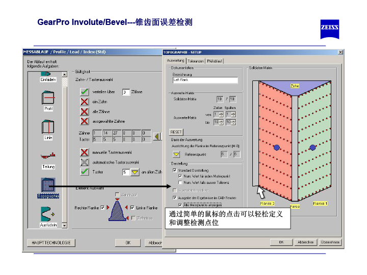Toggle the 'manuelle Tasterauswahl' red X icon
Image resolution: width=367 pixels, height=275 pixels.
coord(84,152)
